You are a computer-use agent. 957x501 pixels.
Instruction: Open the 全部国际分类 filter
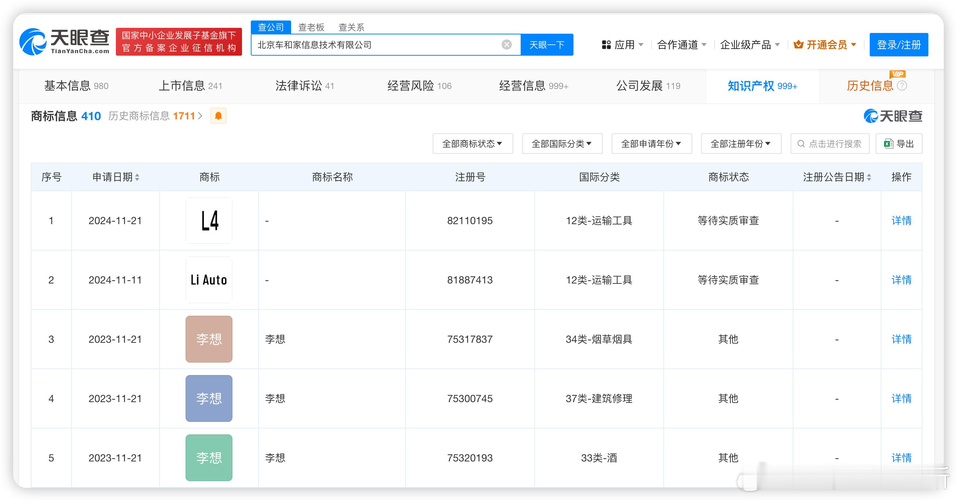point(562,144)
